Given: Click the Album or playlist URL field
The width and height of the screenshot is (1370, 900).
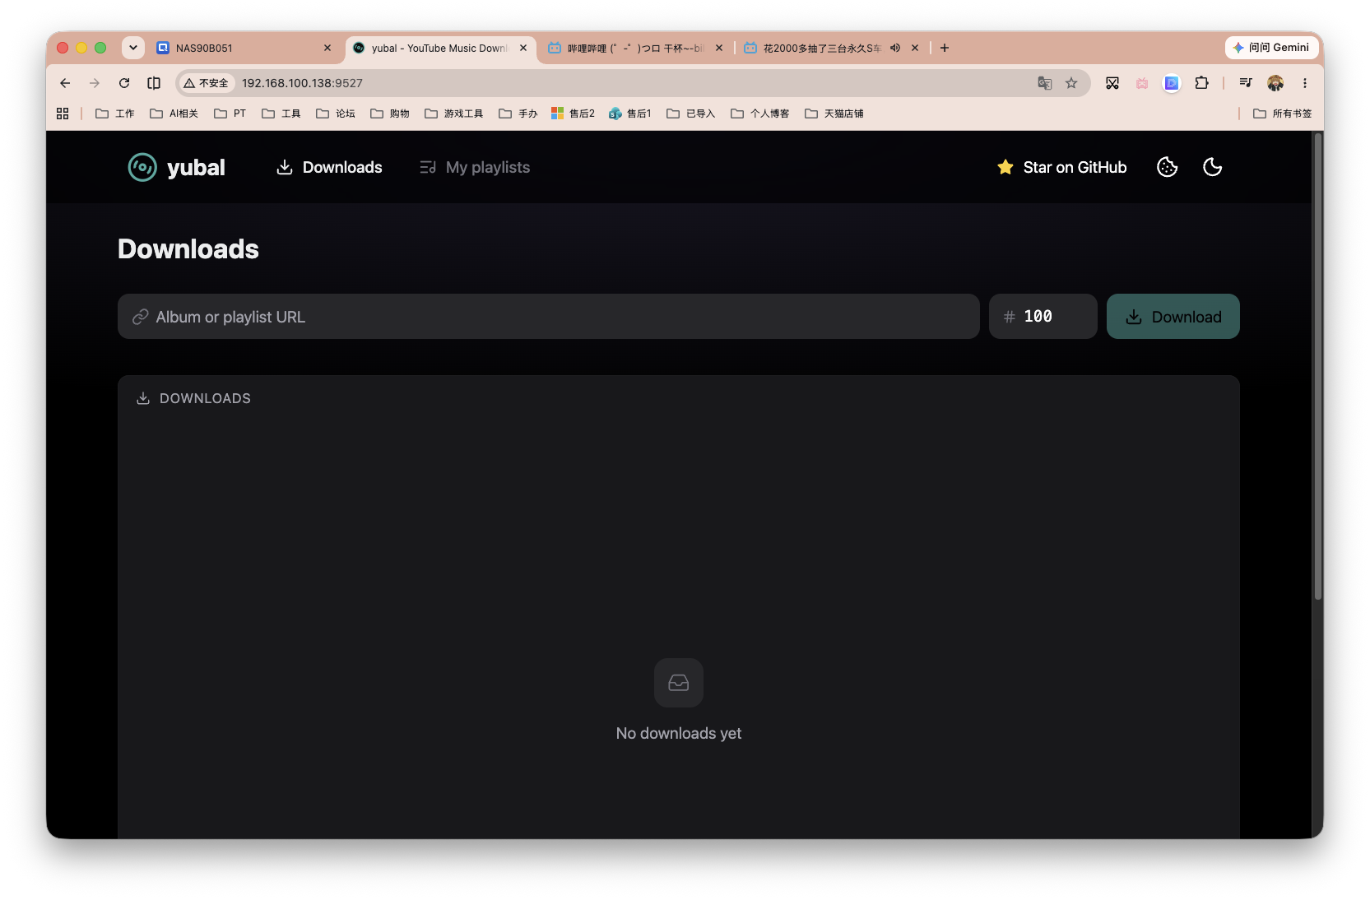Looking at the screenshot, I should click(x=548, y=317).
